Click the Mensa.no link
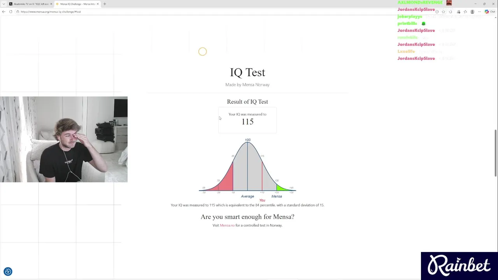The width and height of the screenshot is (498, 280). pyautogui.click(x=227, y=226)
